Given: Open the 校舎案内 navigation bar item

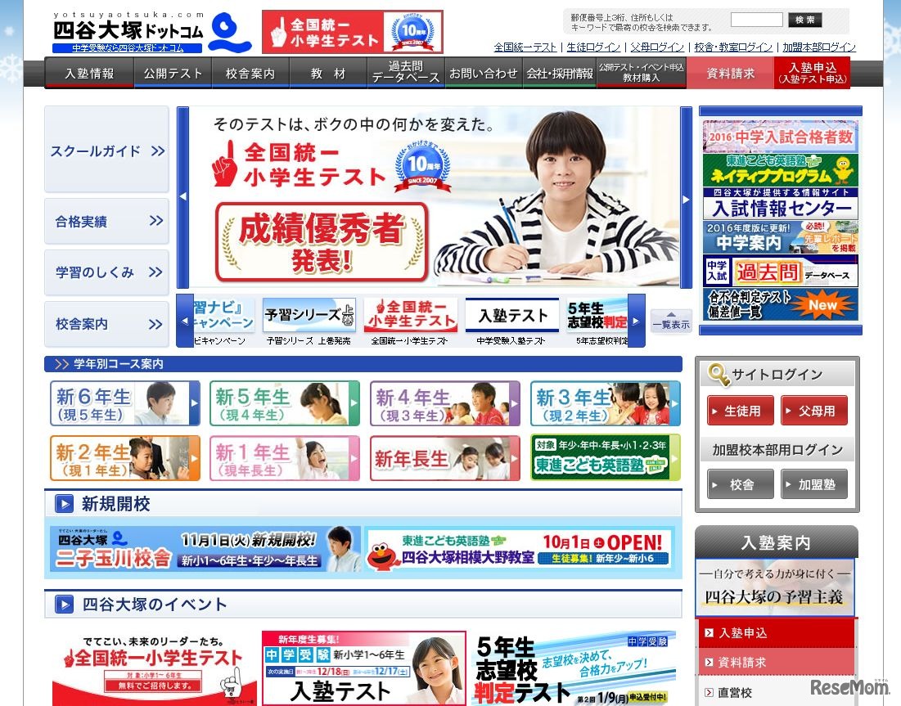Looking at the screenshot, I should pos(250,74).
